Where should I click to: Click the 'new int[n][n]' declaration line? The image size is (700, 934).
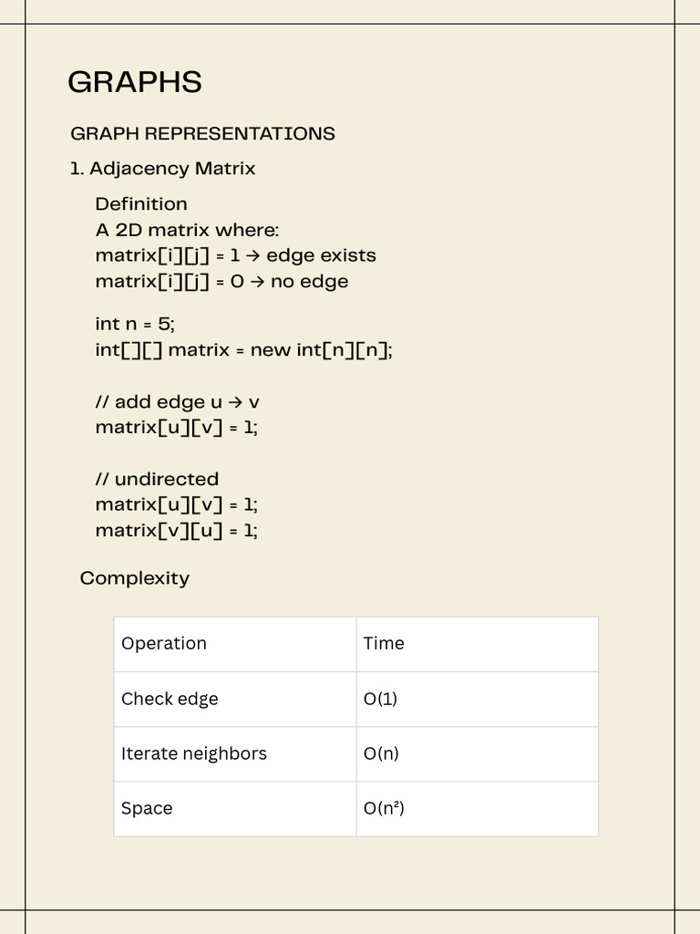244,349
